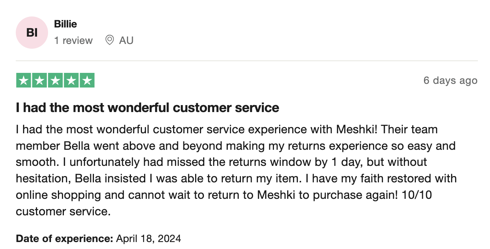Click the review body text paragraph
Viewport: 490px width, 249px height.
point(236,170)
